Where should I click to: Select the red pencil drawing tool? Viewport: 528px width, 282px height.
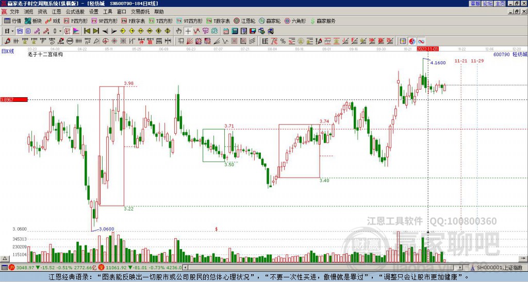coord(7,41)
